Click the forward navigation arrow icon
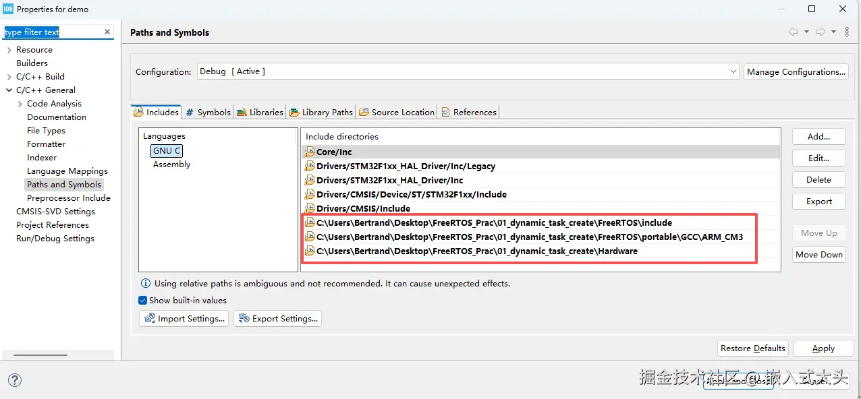 820,32
